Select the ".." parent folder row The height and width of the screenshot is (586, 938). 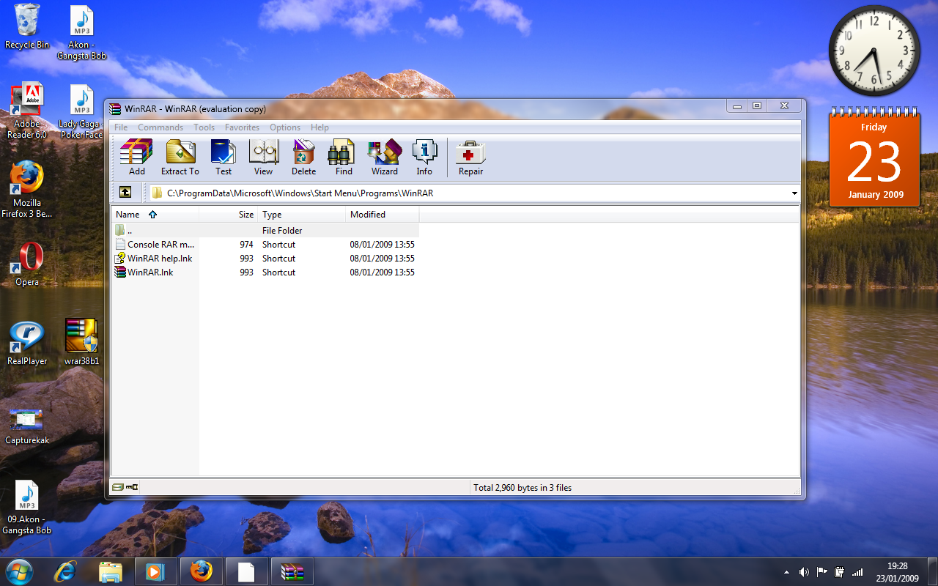265,231
